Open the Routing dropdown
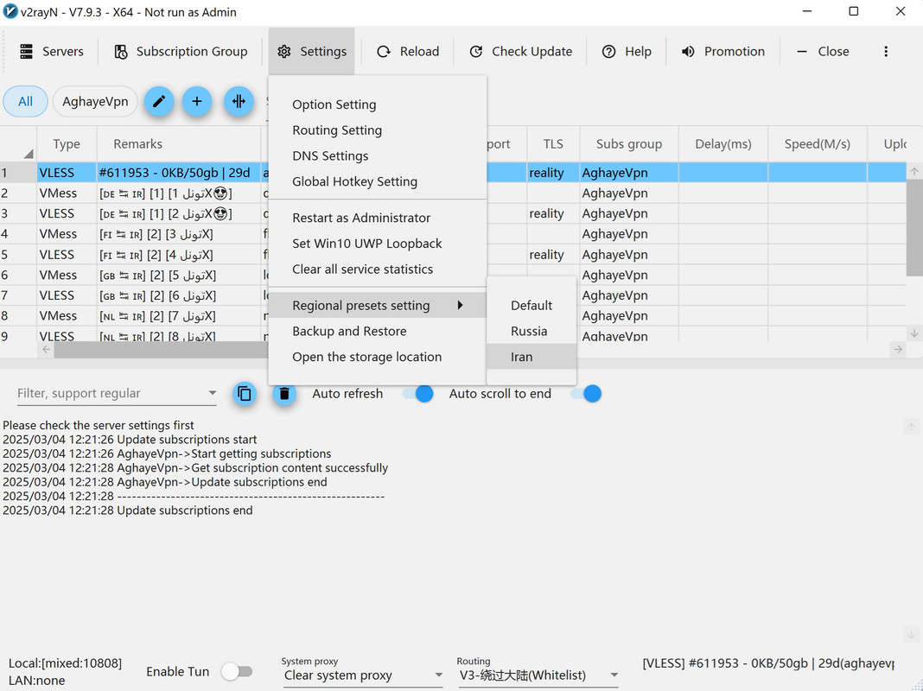 (538, 675)
